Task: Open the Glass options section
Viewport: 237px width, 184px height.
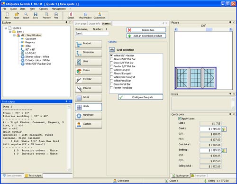Action: tap(89, 98)
